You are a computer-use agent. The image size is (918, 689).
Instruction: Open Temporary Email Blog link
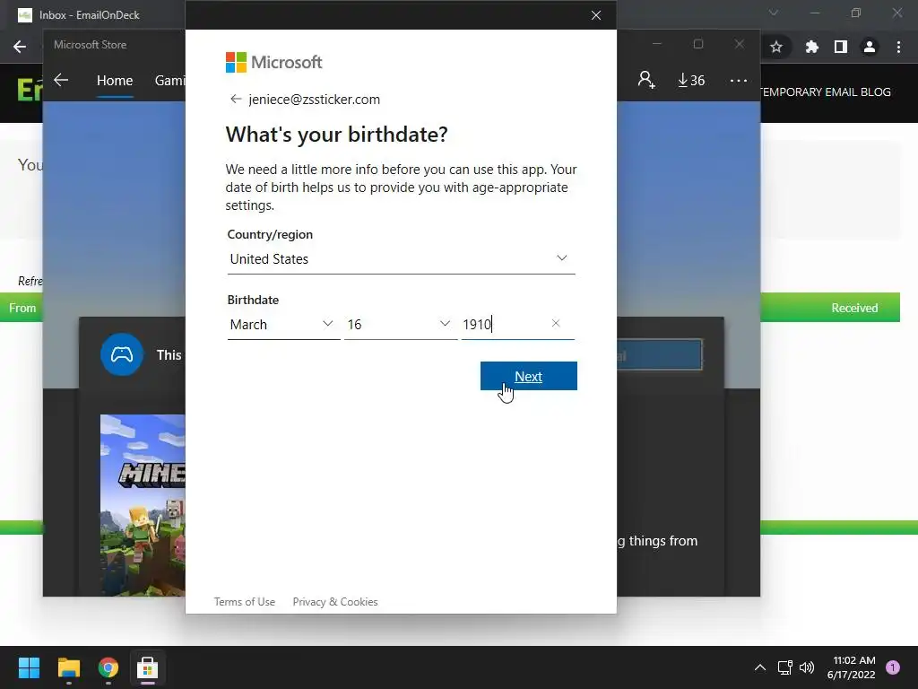point(826,92)
